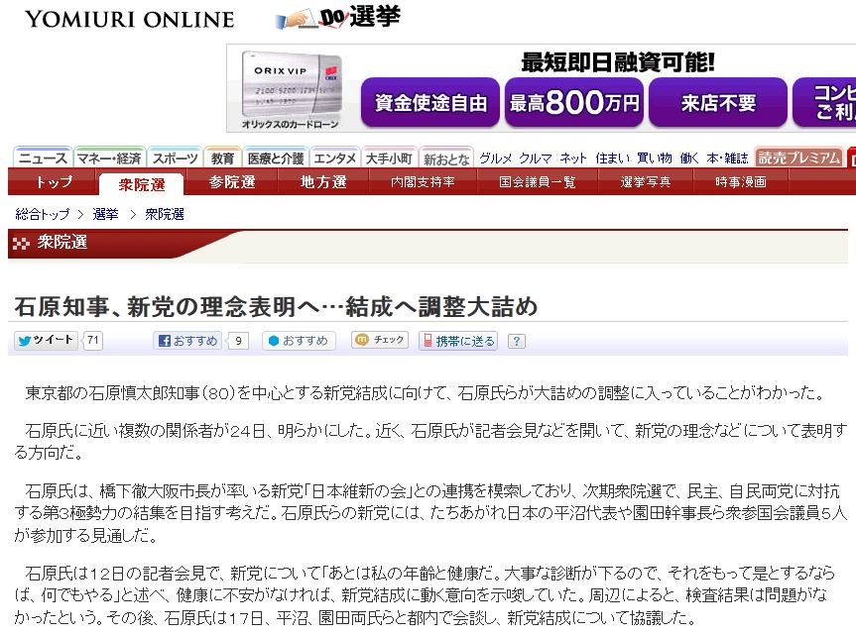856x635 pixels.
Task: Open the 国会議員一覧 menu item
Action: 538,181
